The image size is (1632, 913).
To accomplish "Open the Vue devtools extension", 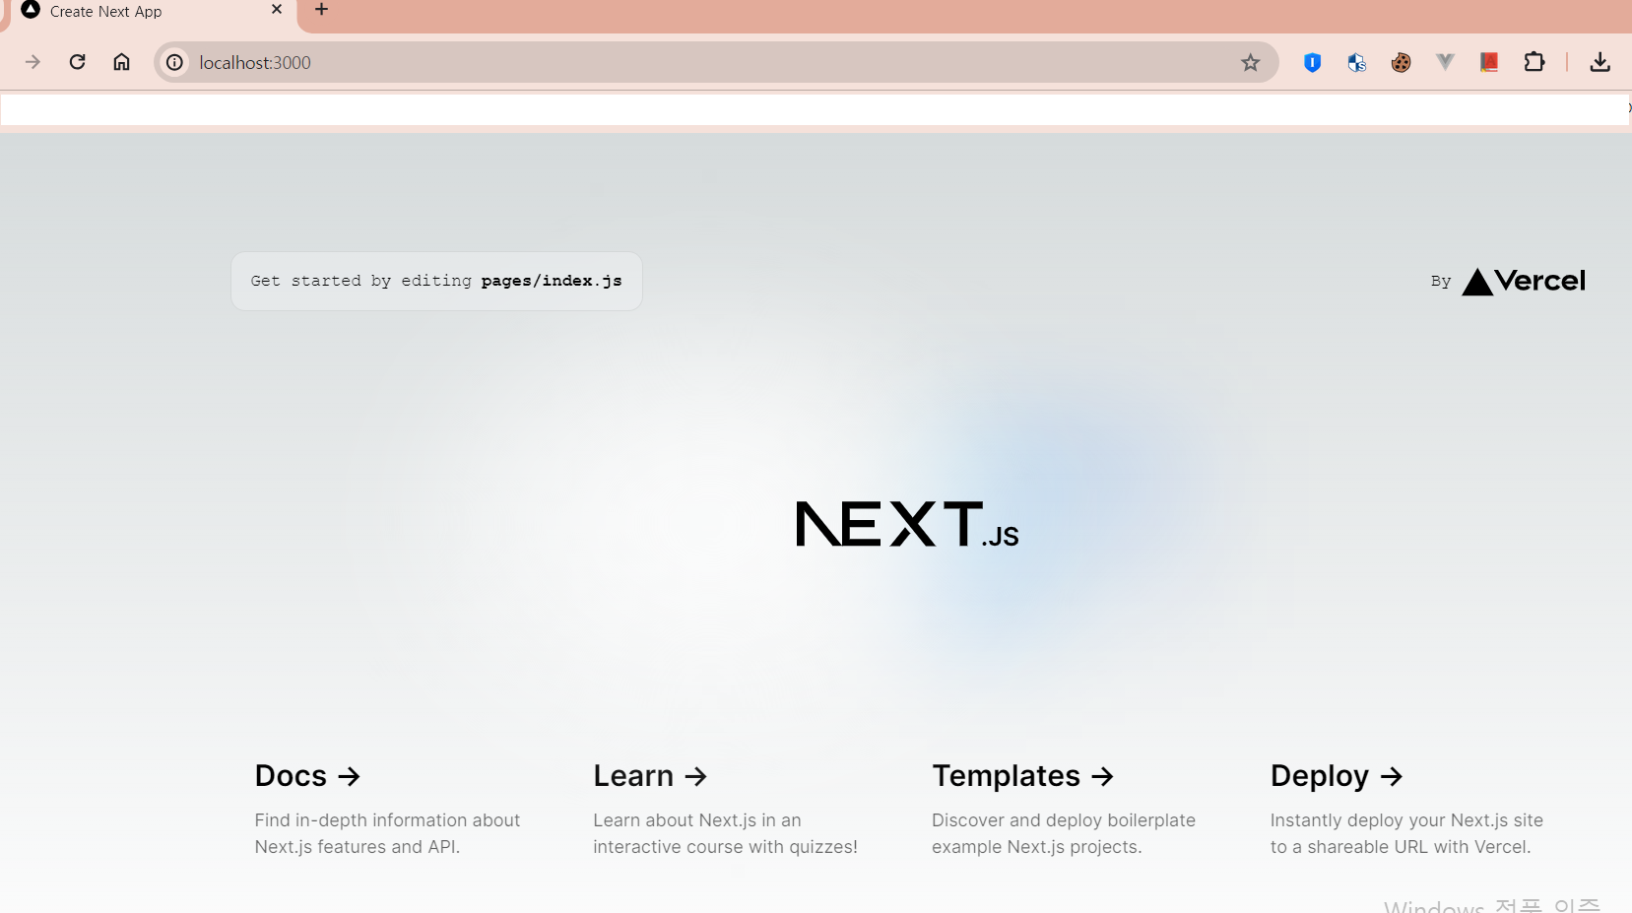I will 1445,62.
